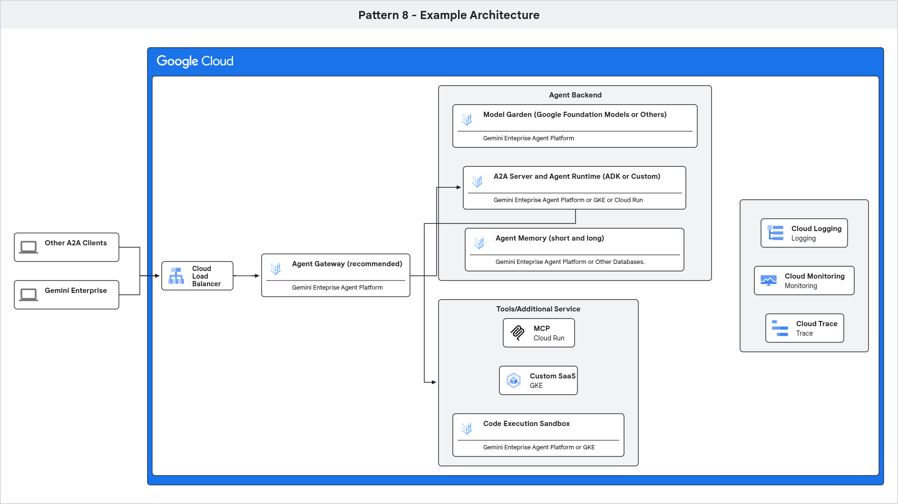
Task: Click the Agent Gateway platform icon
Action: [276, 269]
